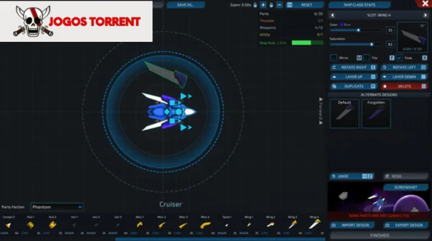The height and width of the screenshot is (241, 432).
Task: Rotate the part right
Action: pyautogui.click(x=354, y=68)
